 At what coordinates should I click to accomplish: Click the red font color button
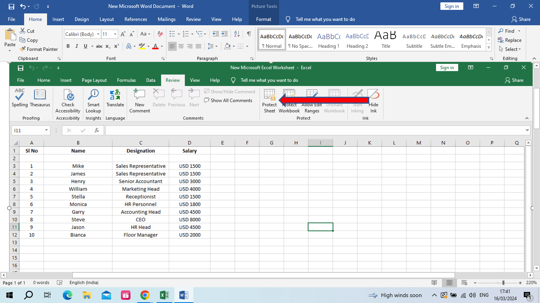(x=155, y=46)
